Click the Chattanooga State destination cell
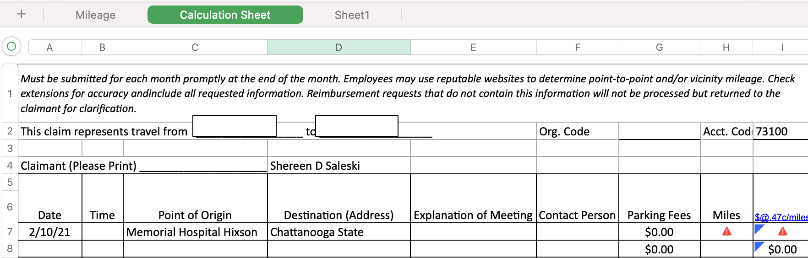The width and height of the screenshot is (808, 258). coord(338,232)
